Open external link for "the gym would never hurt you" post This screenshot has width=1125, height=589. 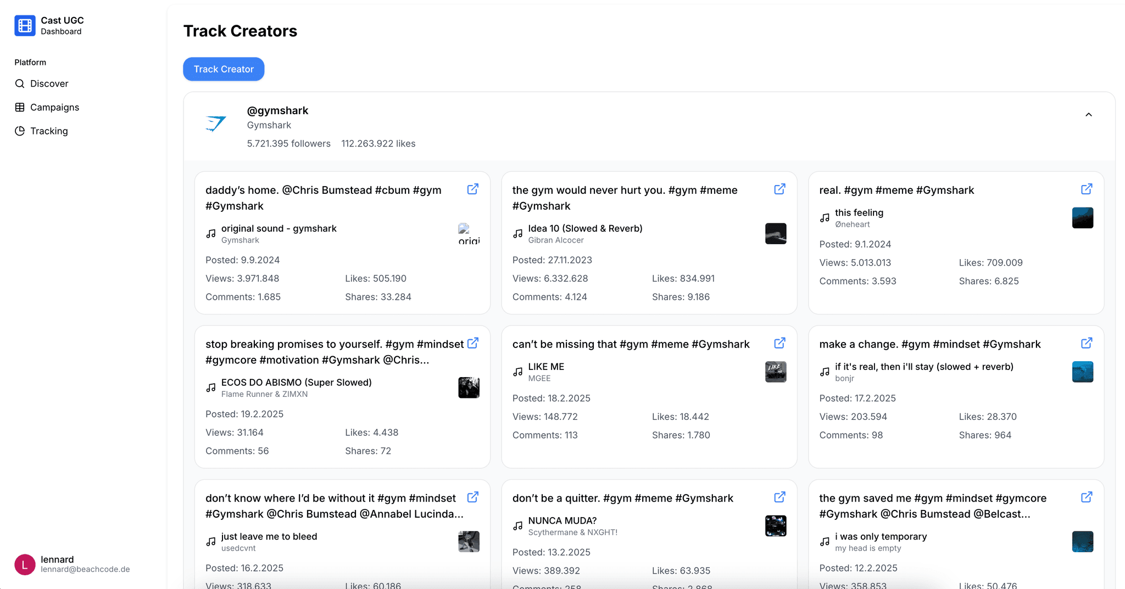pyautogui.click(x=779, y=189)
